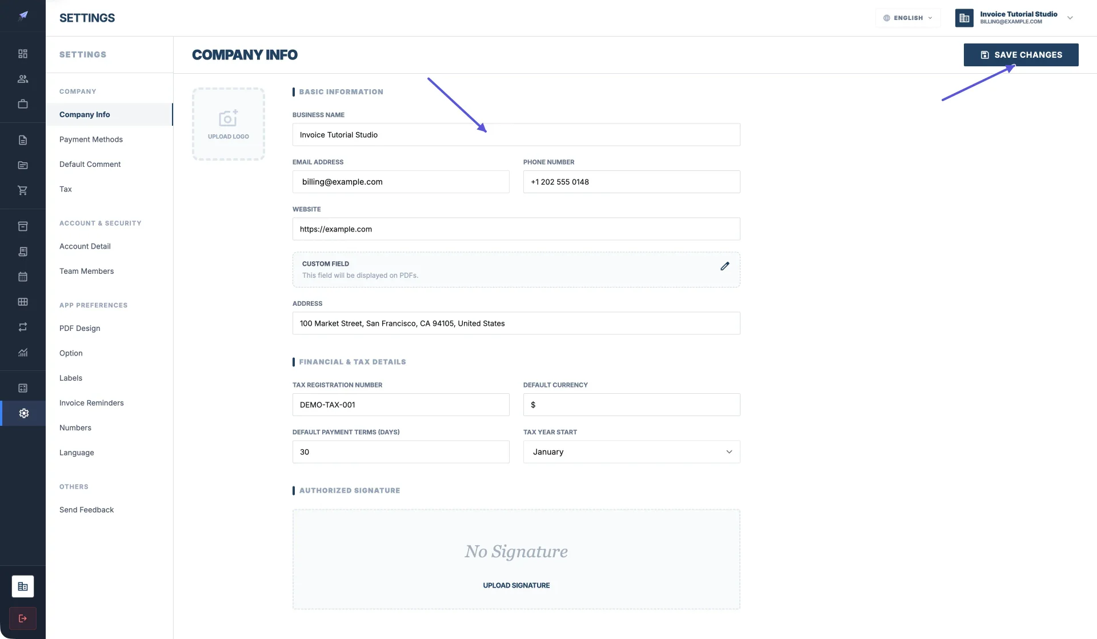1097x639 pixels.
Task: Click the Website input field
Action: [x=516, y=229]
